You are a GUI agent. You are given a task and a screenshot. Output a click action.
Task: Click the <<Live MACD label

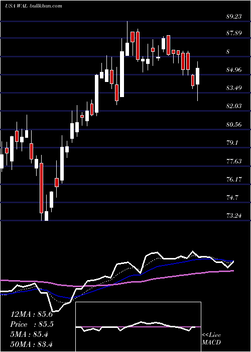[211, 339]
